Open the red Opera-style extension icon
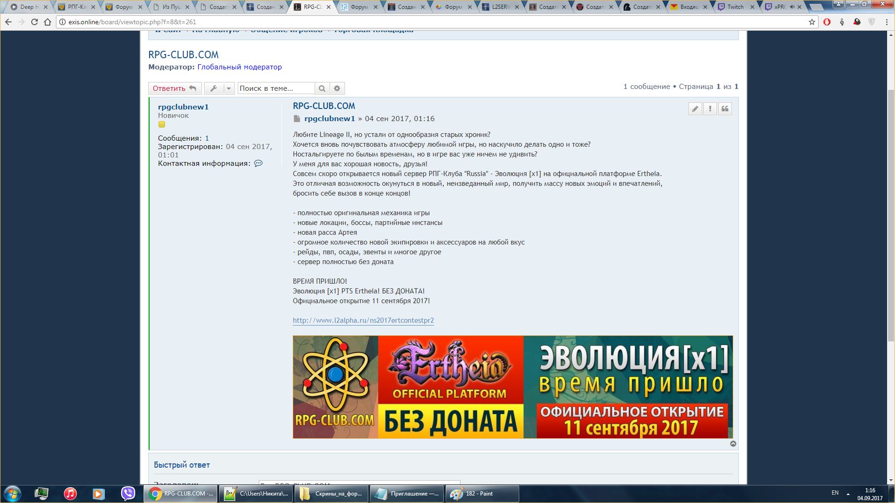 click(827, 22)
